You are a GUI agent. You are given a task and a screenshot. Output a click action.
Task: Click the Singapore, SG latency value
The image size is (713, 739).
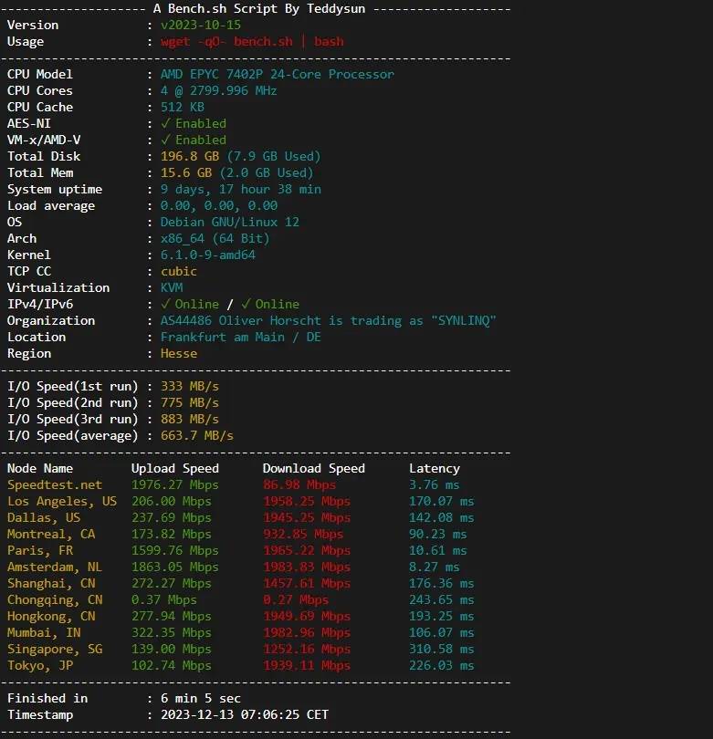441,649
